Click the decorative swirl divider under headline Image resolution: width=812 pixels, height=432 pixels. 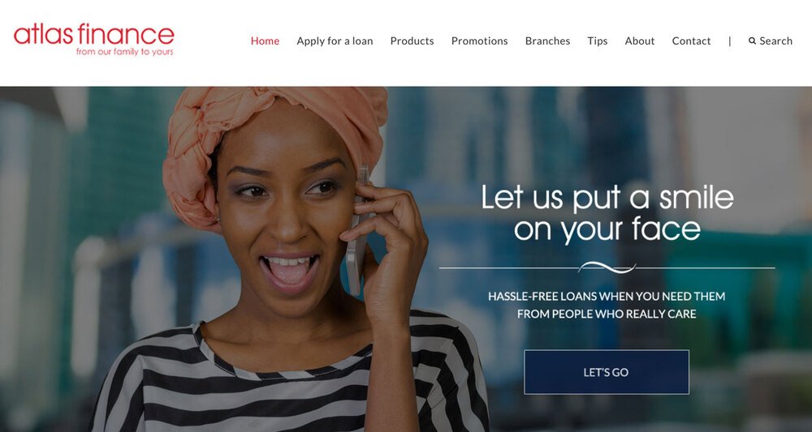pyautogui.click(x=607, y=267)
